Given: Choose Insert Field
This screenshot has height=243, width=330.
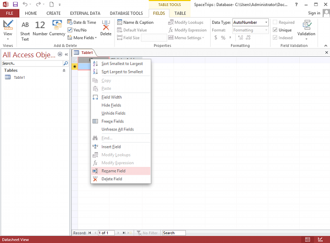Looking at the screenshot, I should point(121,147).
